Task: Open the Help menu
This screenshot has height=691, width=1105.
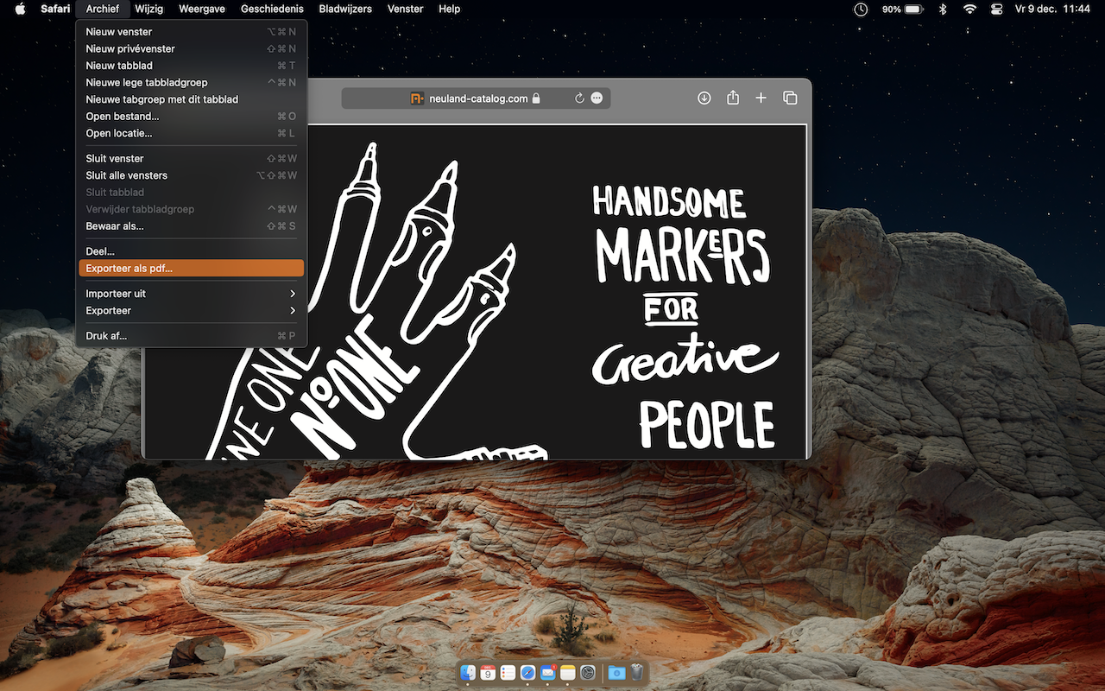Action: (x=449, y=9)
